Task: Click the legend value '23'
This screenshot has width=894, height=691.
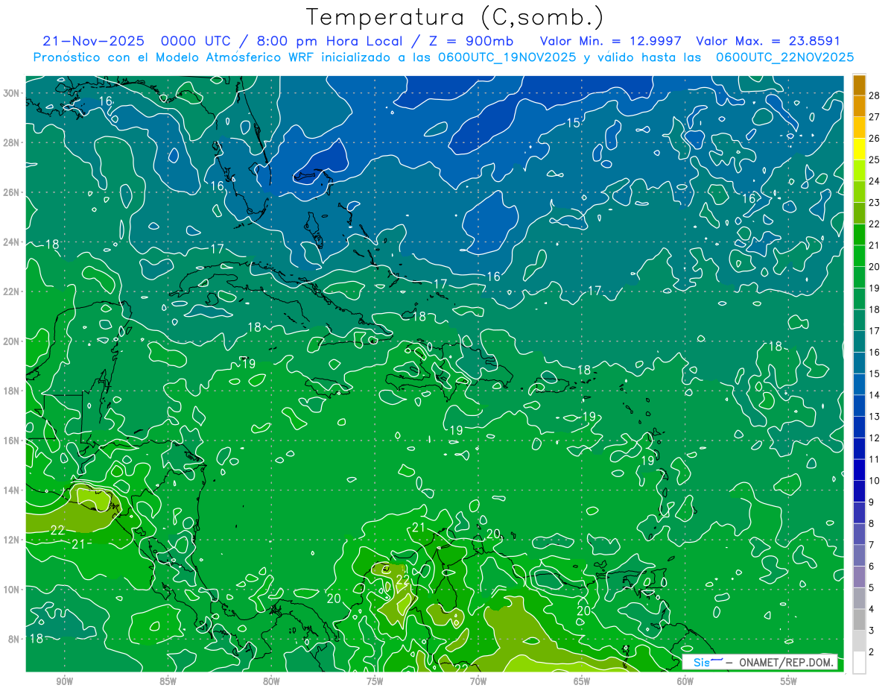Action: click(x=874, y=202)
